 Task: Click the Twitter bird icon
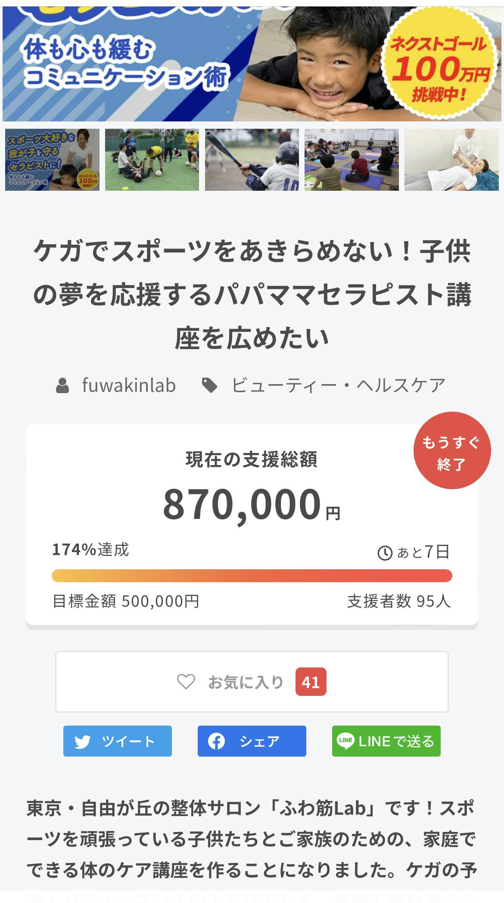[x=82, y=742]
